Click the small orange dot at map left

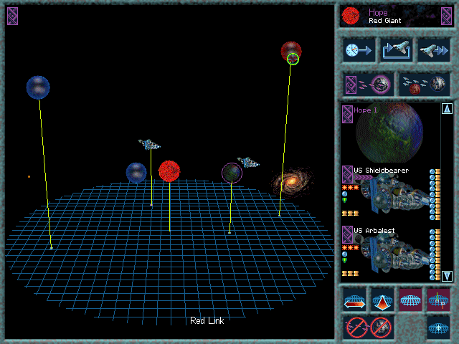[29, 177]
